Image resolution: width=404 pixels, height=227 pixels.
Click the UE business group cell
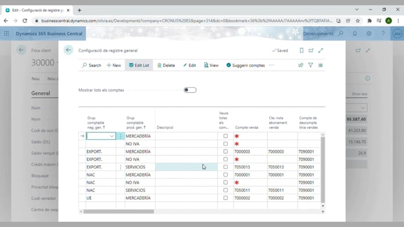point(101,197)
